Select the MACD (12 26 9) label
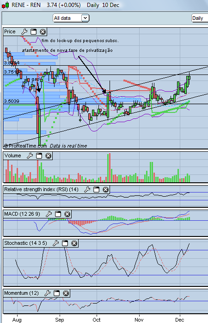 tap(22, 214)
